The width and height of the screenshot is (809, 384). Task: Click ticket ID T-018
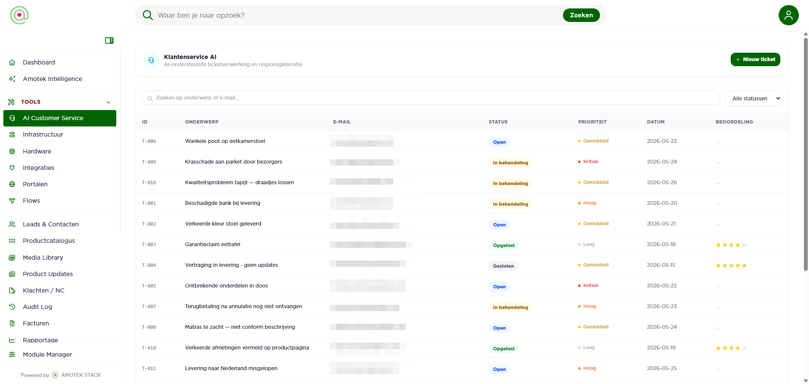click(149, 183)
